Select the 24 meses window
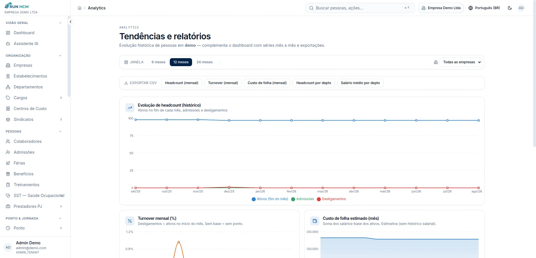This screenshot has width=536, height=258. pos(205,62)
